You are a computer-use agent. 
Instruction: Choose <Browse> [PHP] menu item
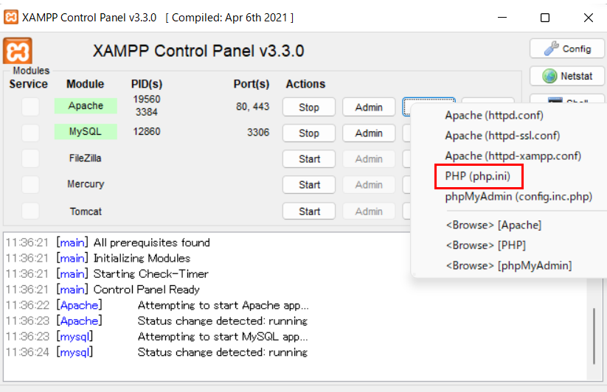point(486,245)
